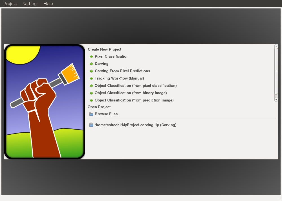The image size is (282, 201).
Task: Start Tracking Workflow (Manual) project
Action: pyautogui.click(x=119, y=78)
